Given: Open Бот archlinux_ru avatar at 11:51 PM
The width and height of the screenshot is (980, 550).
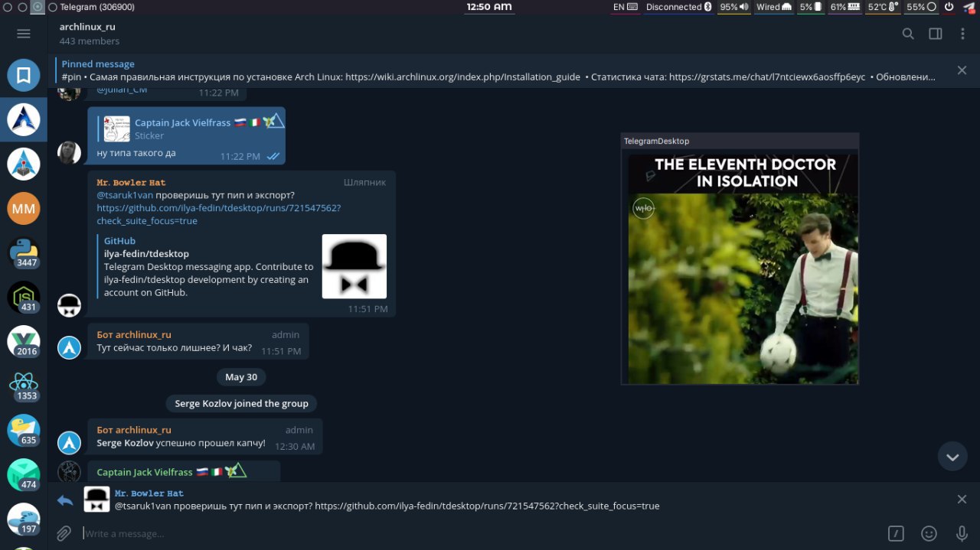Looking at the screenshot, I should coord(70,347).
